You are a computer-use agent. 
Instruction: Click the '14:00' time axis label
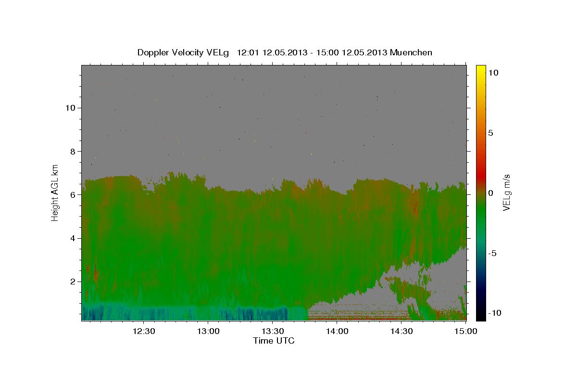pos(337,331)
